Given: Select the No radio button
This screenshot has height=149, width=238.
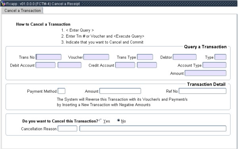Looking at the screenshot, I should point(118,120).
